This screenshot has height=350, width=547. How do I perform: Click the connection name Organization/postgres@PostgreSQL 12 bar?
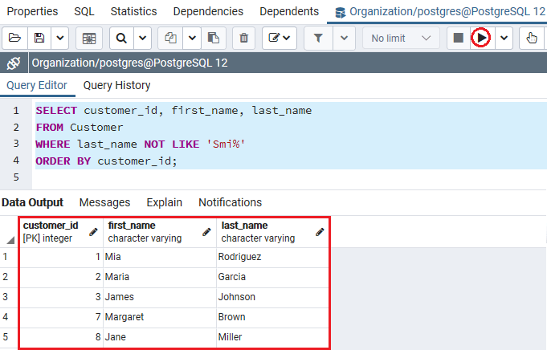(129, 63)
